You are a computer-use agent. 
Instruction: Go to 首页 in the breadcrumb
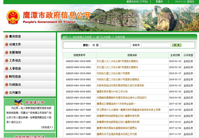click(65, 37)
